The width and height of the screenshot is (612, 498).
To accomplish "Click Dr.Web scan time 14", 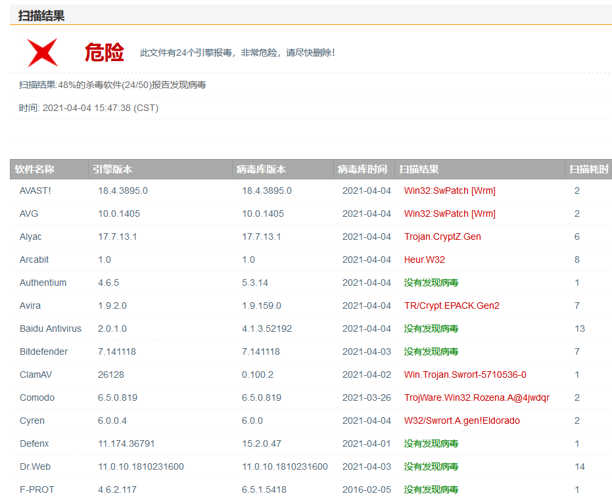I will (x=580, y=467).
